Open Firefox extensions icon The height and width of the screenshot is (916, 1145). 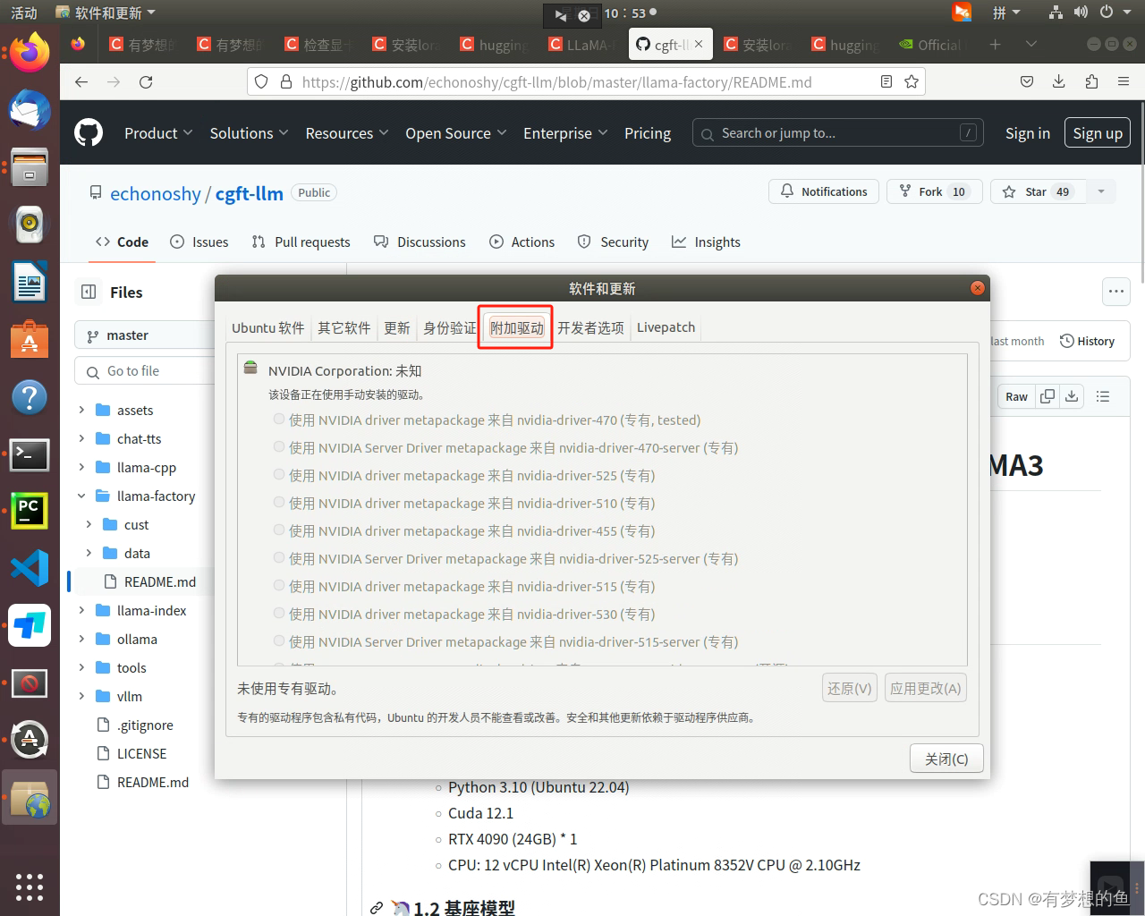[x=1091, y=81]
